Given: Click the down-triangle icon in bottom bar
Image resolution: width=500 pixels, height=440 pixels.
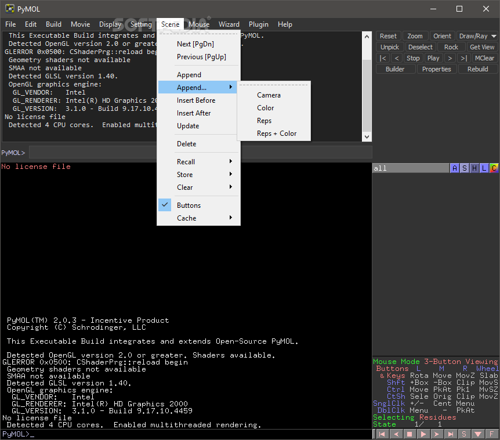Looking at the screenshot, I should (x=478, y=434).
